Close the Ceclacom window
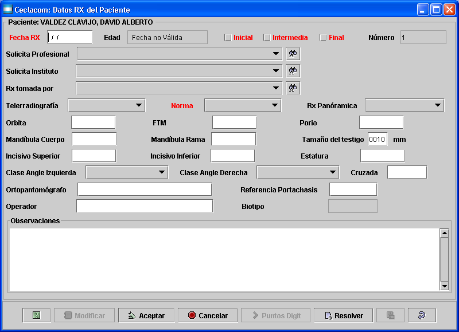The width and height of the screenshot is (459, 332). [x=449, y=10]
